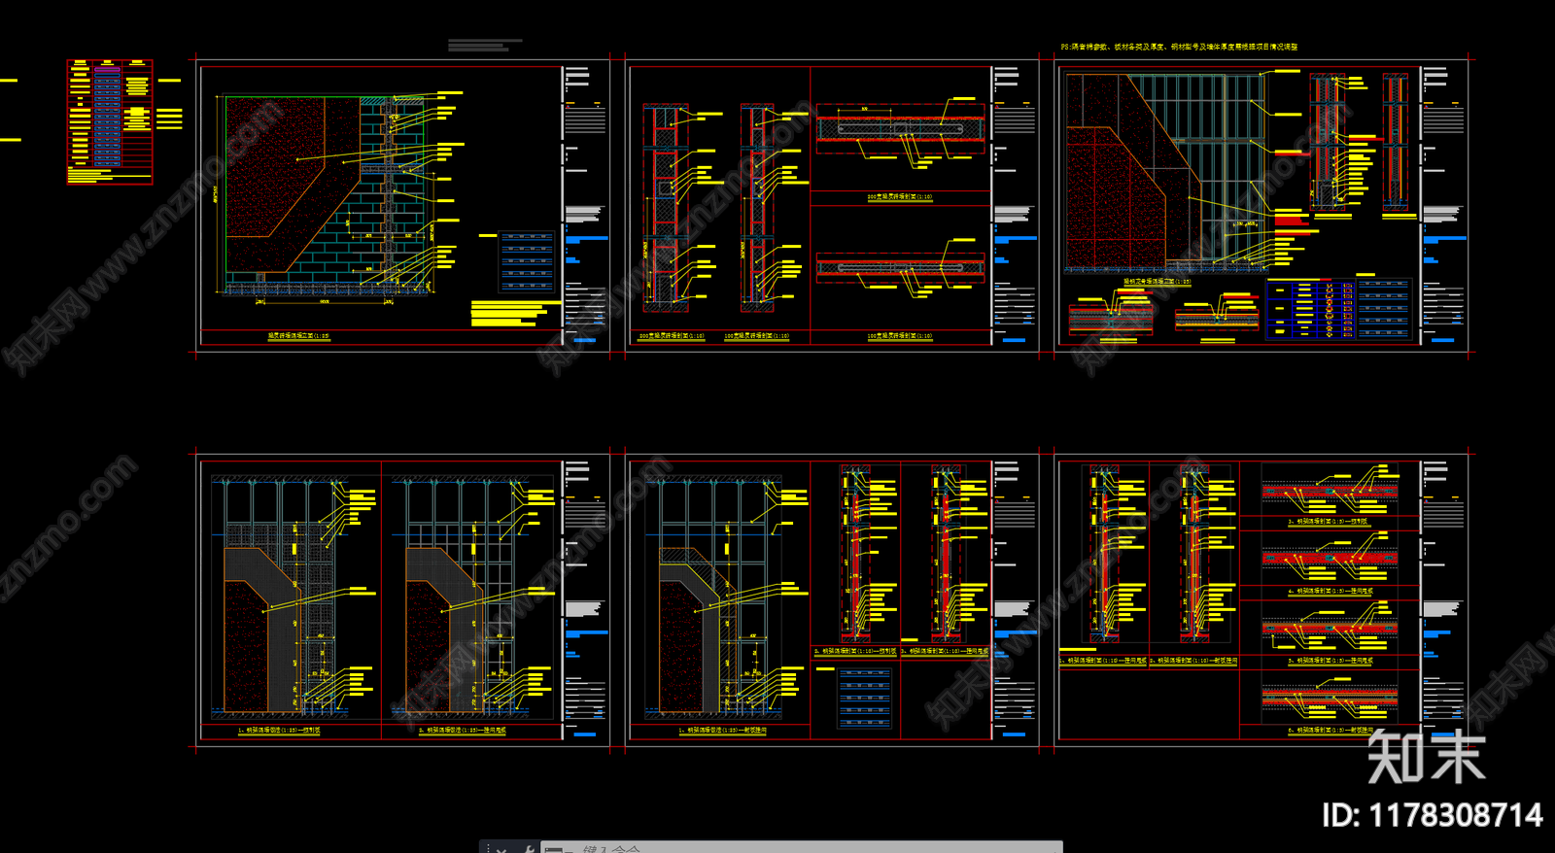The height and width of the screenshot is (853, 1555).
Task: Open command line customize wrench icon
Action: click(528, 849)
